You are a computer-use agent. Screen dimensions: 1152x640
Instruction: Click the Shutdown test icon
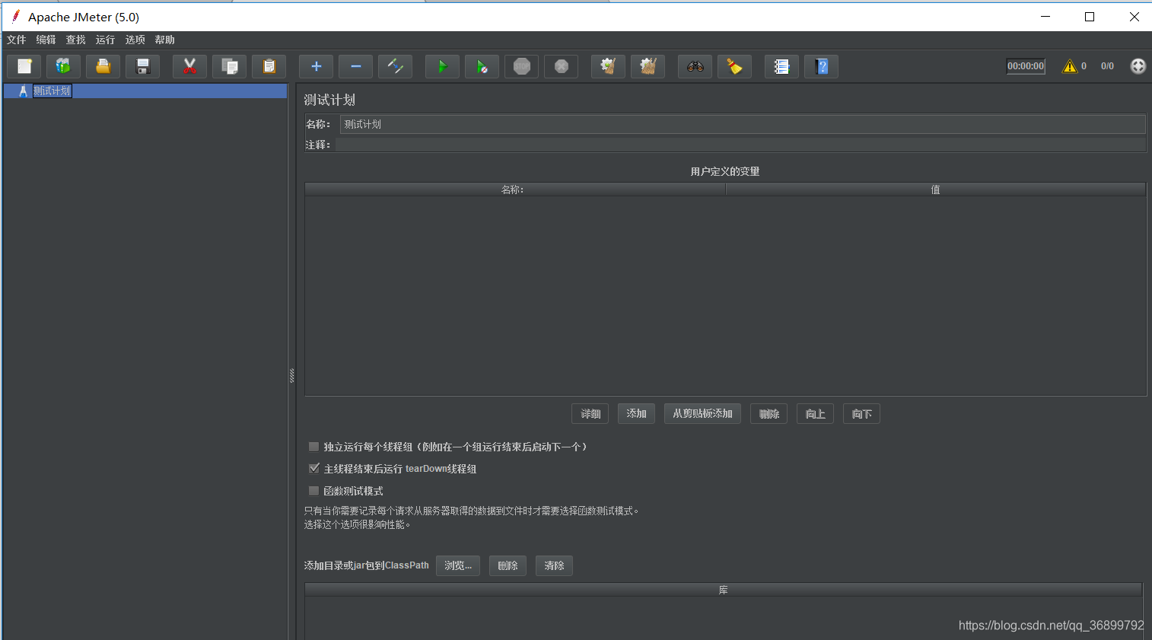[x=561, y=66]
